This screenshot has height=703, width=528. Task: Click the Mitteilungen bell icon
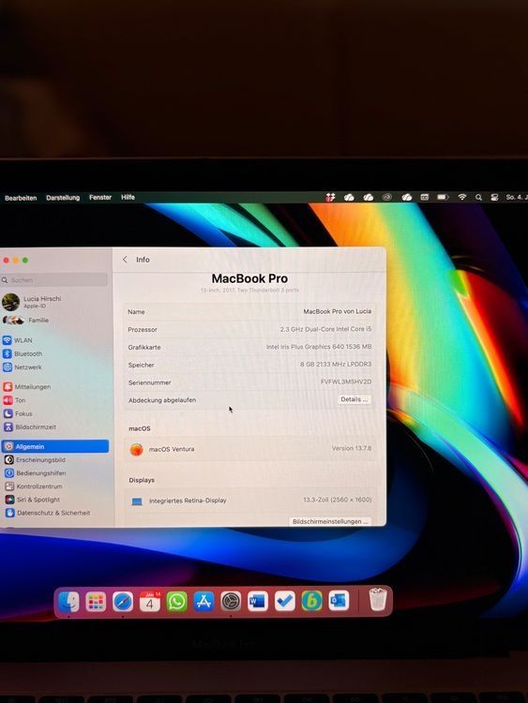point(8,386)
